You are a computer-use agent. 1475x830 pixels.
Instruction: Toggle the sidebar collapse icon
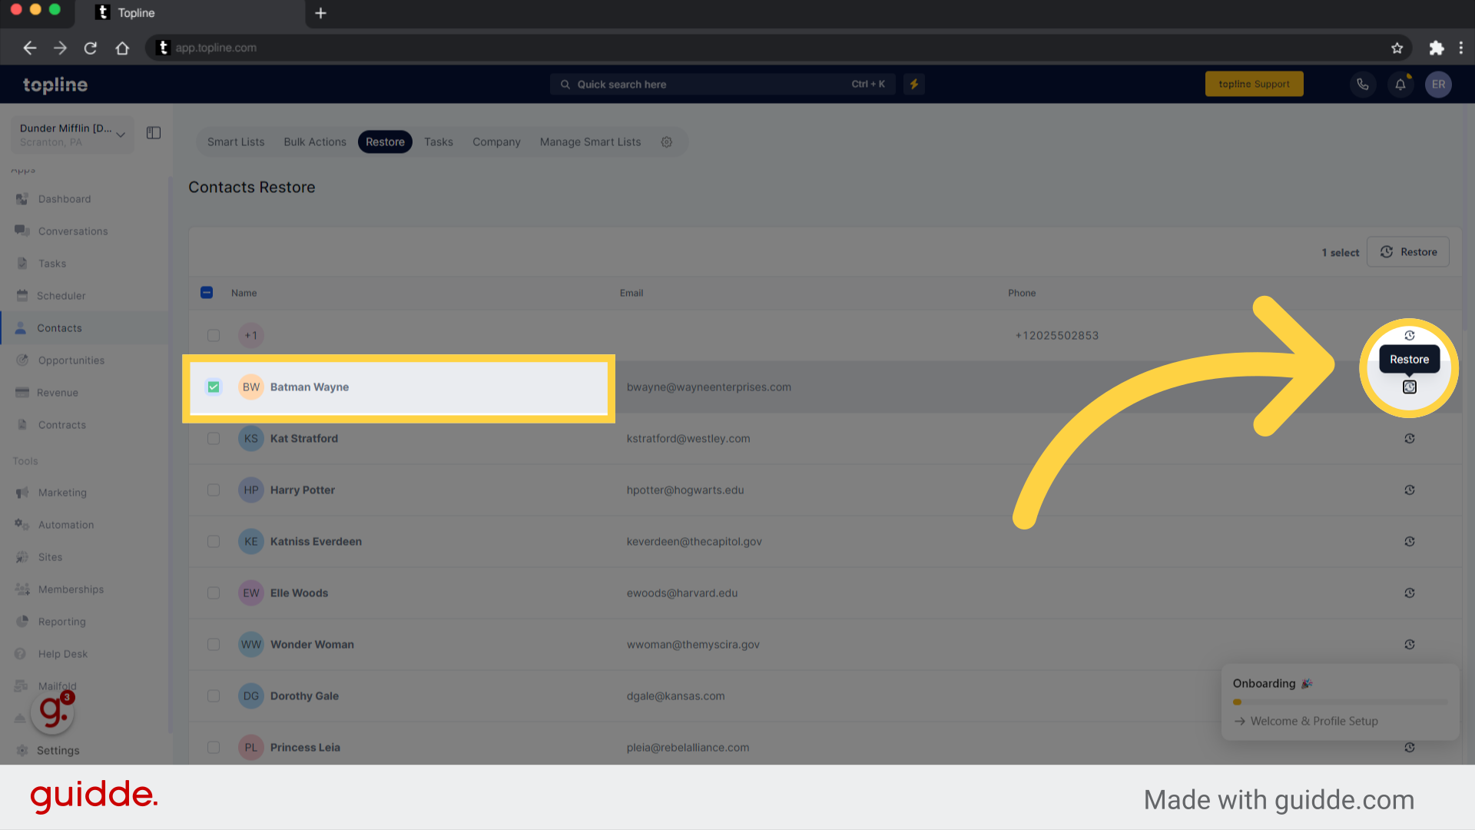[154, 133]
